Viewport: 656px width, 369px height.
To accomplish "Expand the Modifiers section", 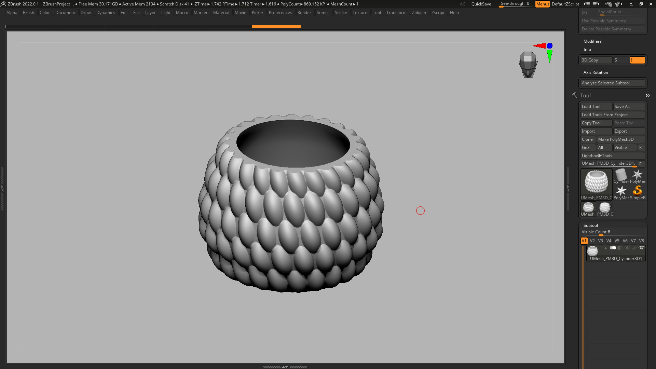I will pos(592,41).
